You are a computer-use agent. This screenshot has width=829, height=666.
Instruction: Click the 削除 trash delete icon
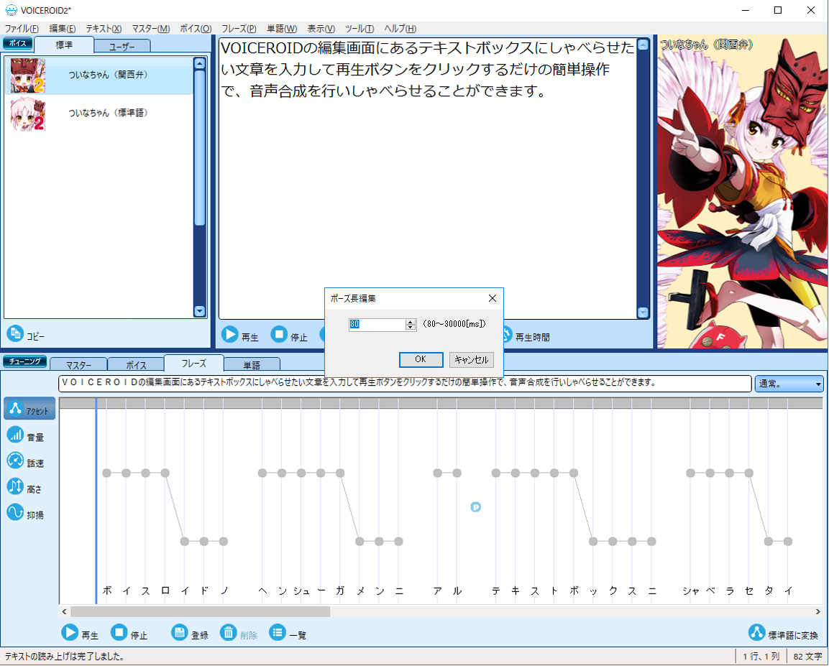(x=229, y=633)
